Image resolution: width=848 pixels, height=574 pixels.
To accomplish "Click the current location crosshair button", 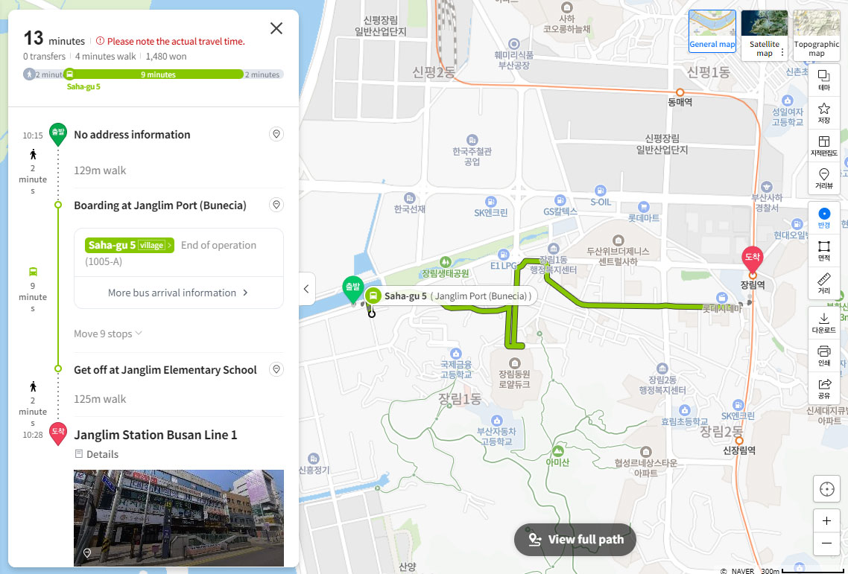I will tap(826, 490).
